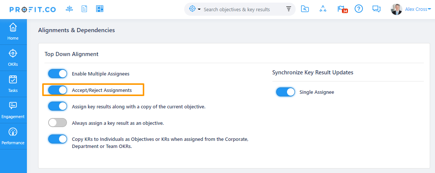
Task: Open the help question mark icon
Action: click(x=359, y=9)
